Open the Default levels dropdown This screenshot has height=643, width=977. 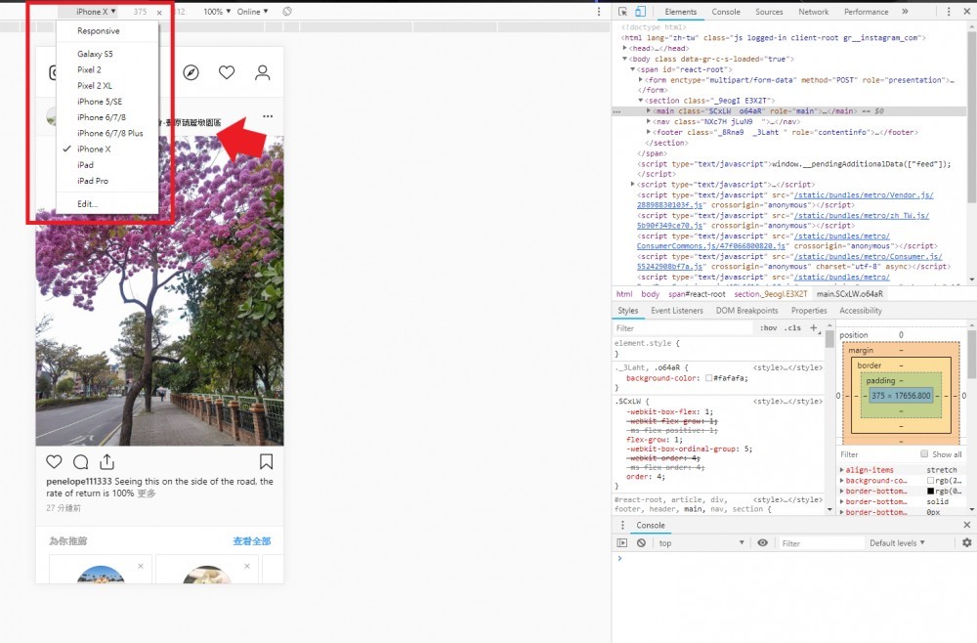coord(897,542)
